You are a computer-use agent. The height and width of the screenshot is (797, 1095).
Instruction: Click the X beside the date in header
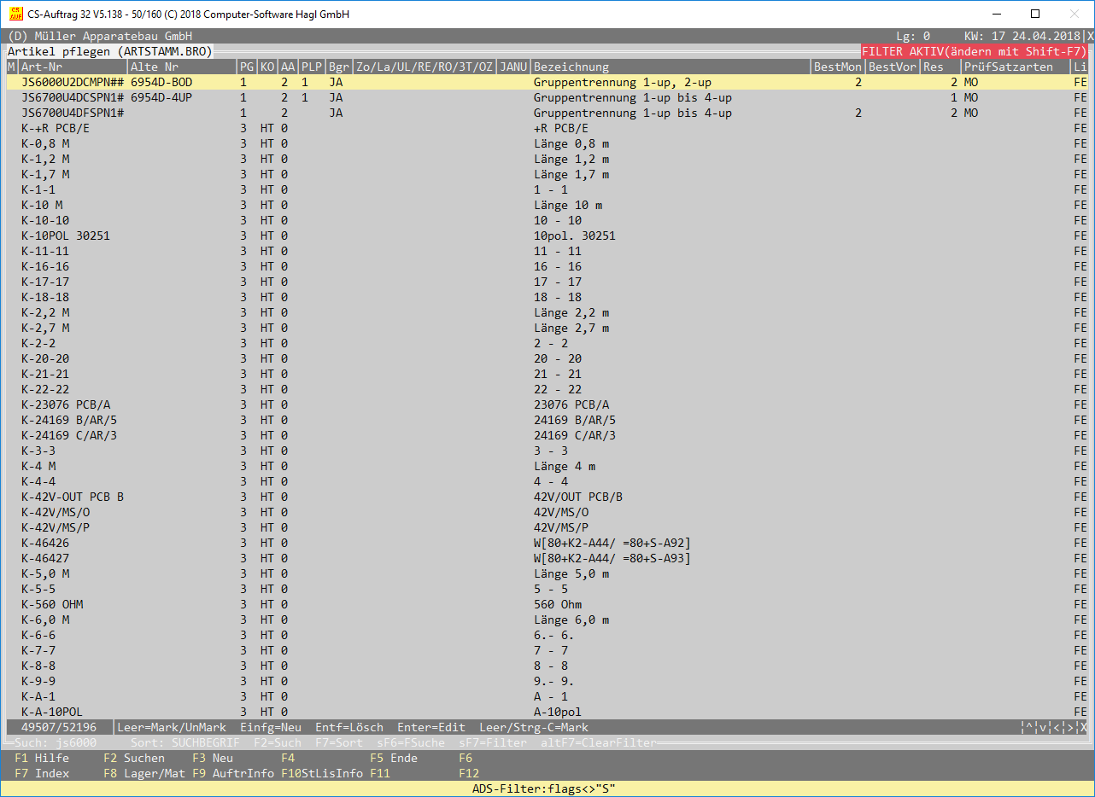click(x=1090, y=37)
